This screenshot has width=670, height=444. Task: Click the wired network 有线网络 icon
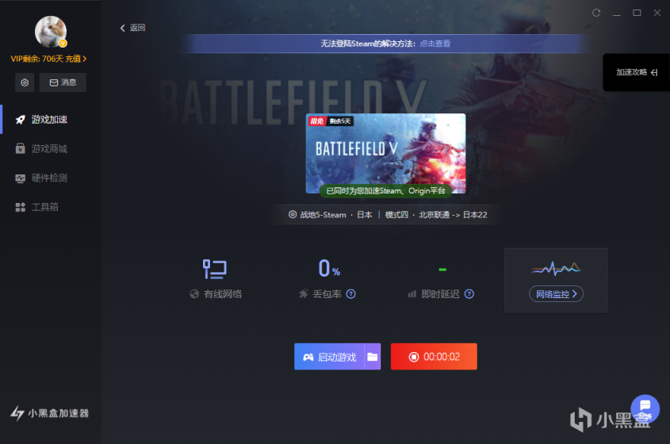[x=215, y=269]
